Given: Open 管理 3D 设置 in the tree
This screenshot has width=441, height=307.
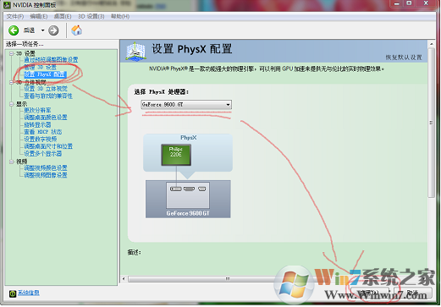Looking at the screenshot, I should pyautogui.click(x=40, y=67).
